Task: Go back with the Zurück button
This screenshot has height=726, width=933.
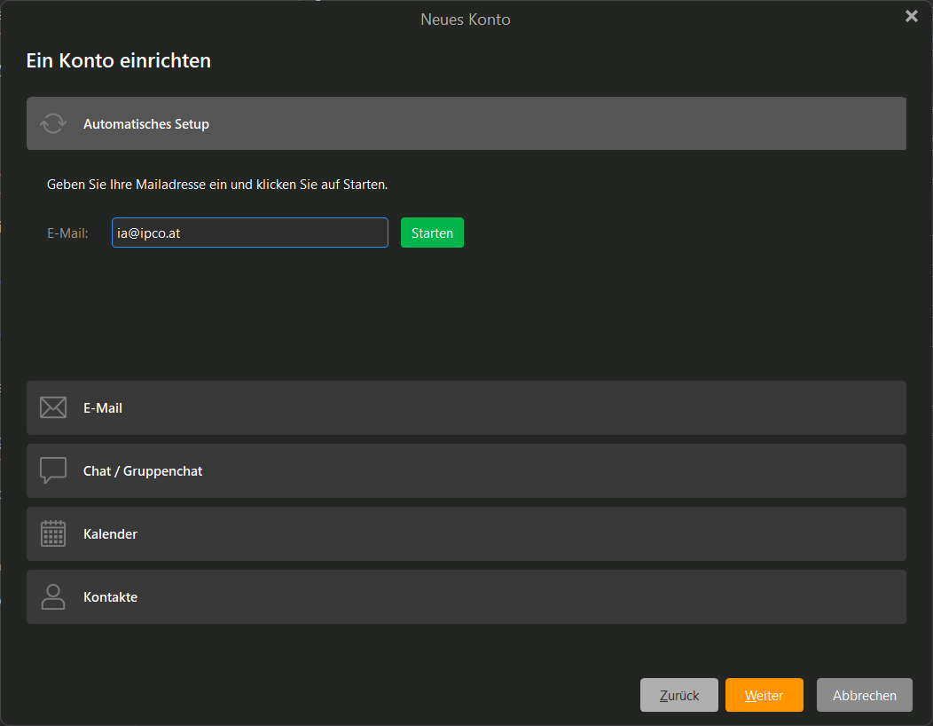Action: tap(679, 695)
